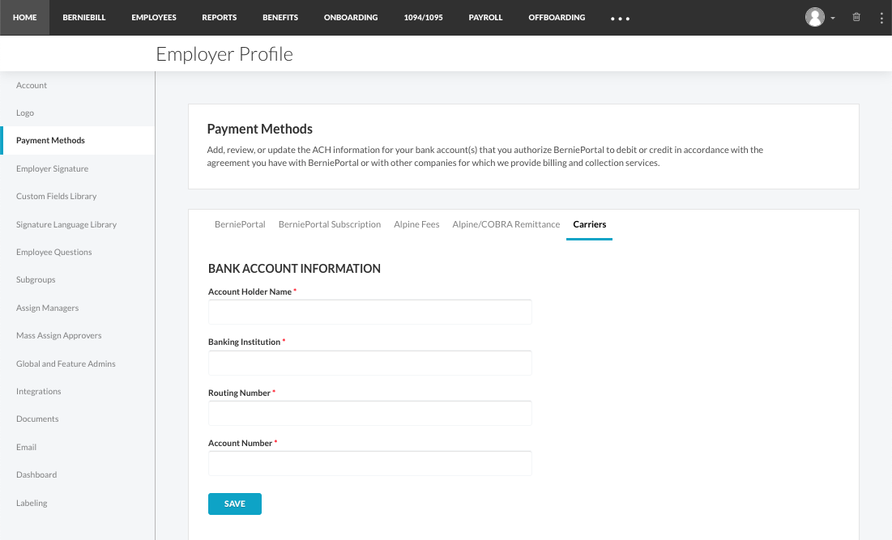Expand the horizontal ellipsis nav overflow
This screenshot has width=892, height=540.
620,18
